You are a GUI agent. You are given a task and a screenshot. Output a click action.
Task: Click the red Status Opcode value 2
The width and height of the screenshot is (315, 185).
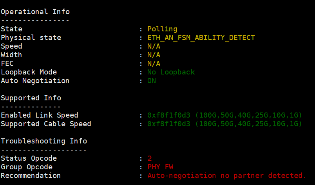tap(150, 158)
